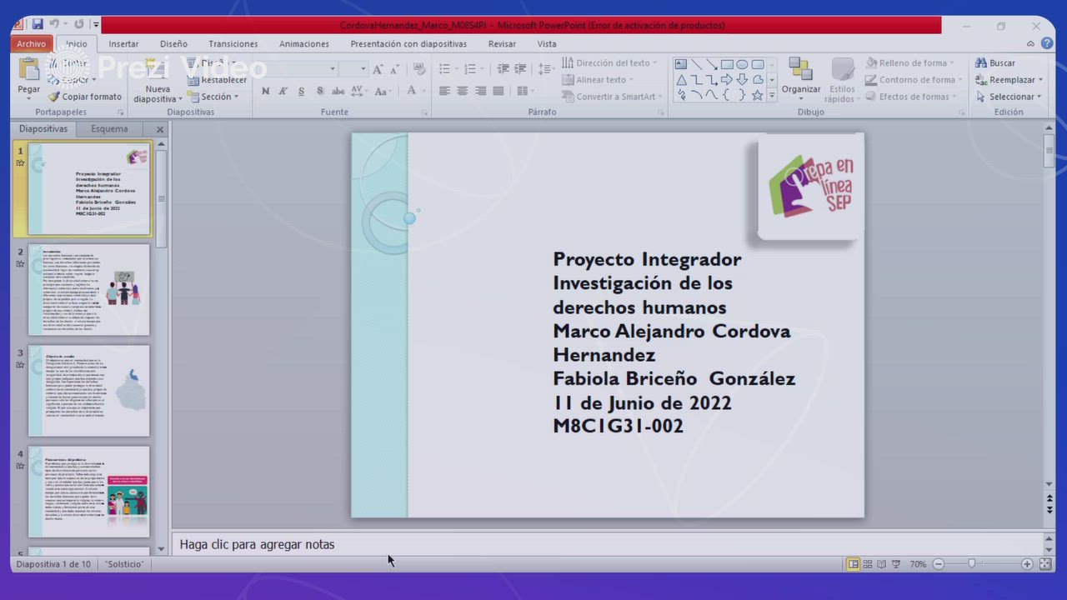The image size is (1067, 600).
Task: Click the Buscar button
Action: (995, 63)
